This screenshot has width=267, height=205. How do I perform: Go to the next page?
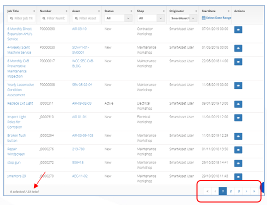pos(246,191)
